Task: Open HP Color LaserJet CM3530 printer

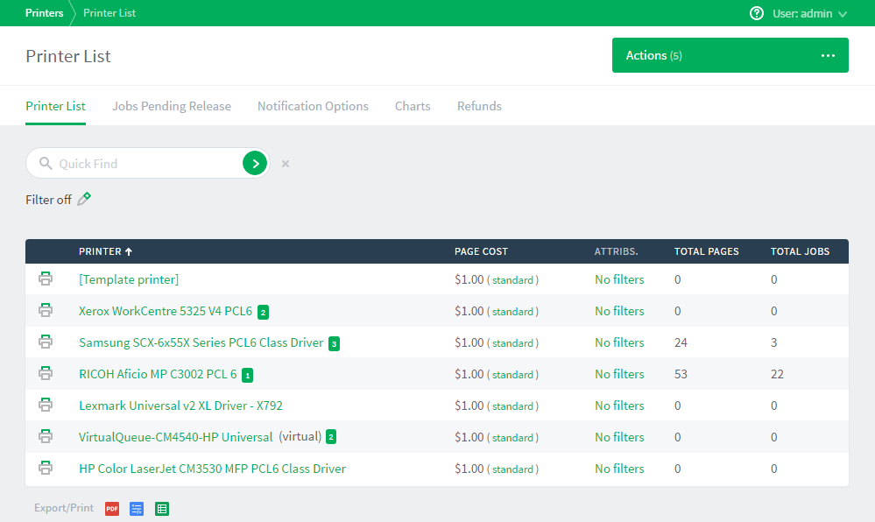Action: [212, 469]
